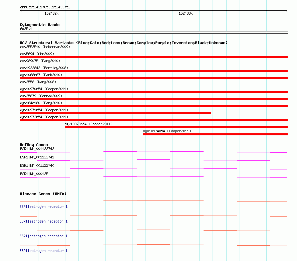Click ESR1|NM_000125 transcript label
The image size is (297, 261).
(34, 174)
